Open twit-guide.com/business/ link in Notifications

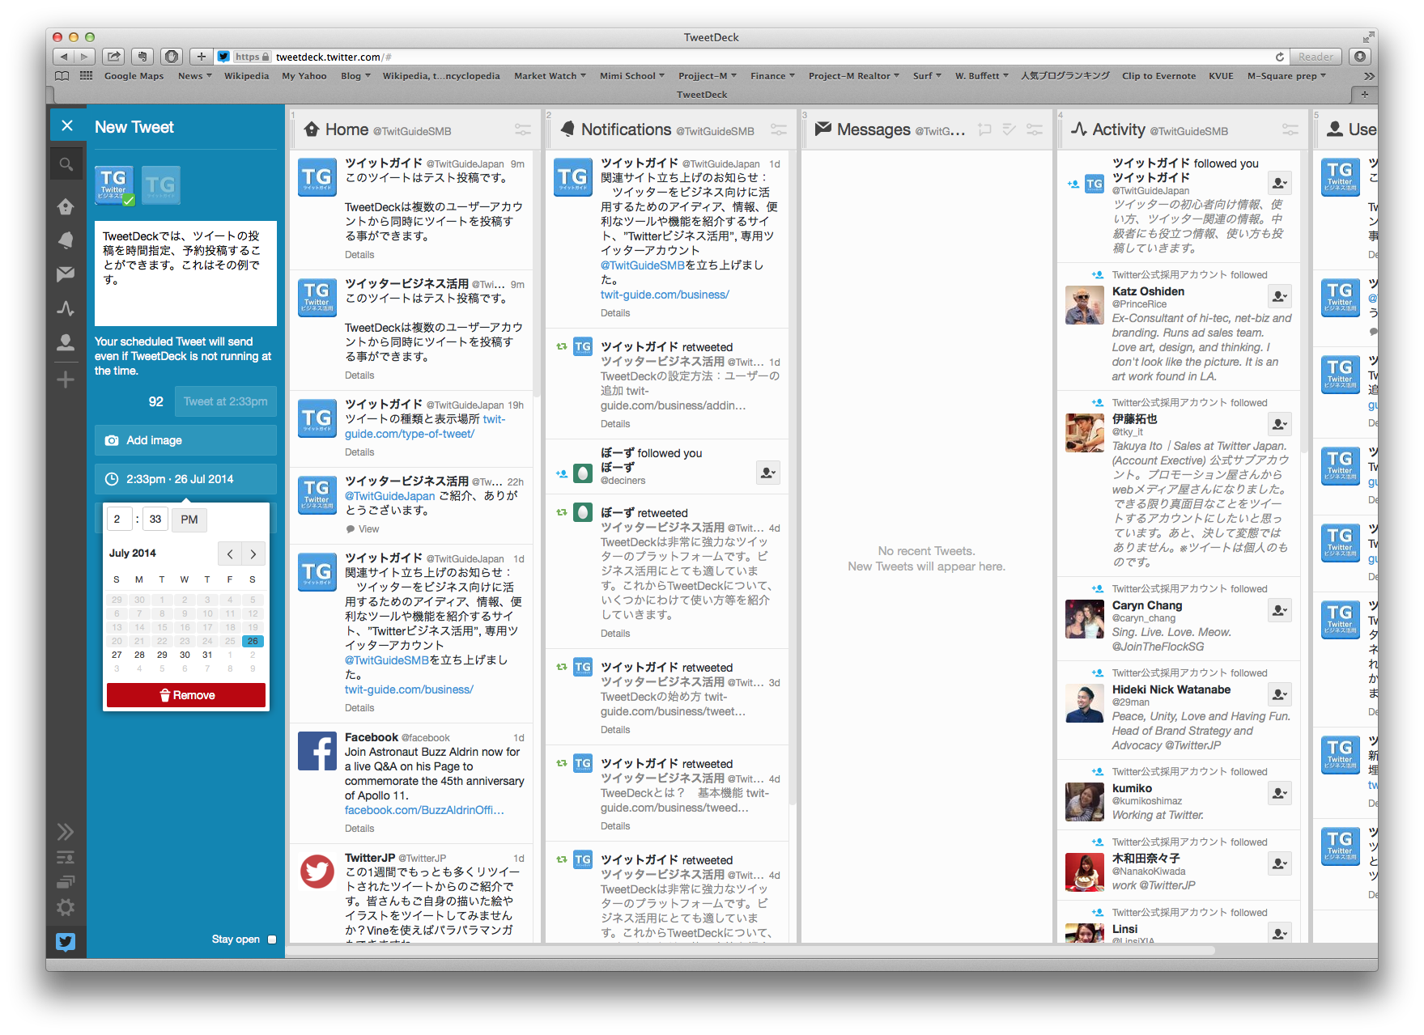coord(665,295)
